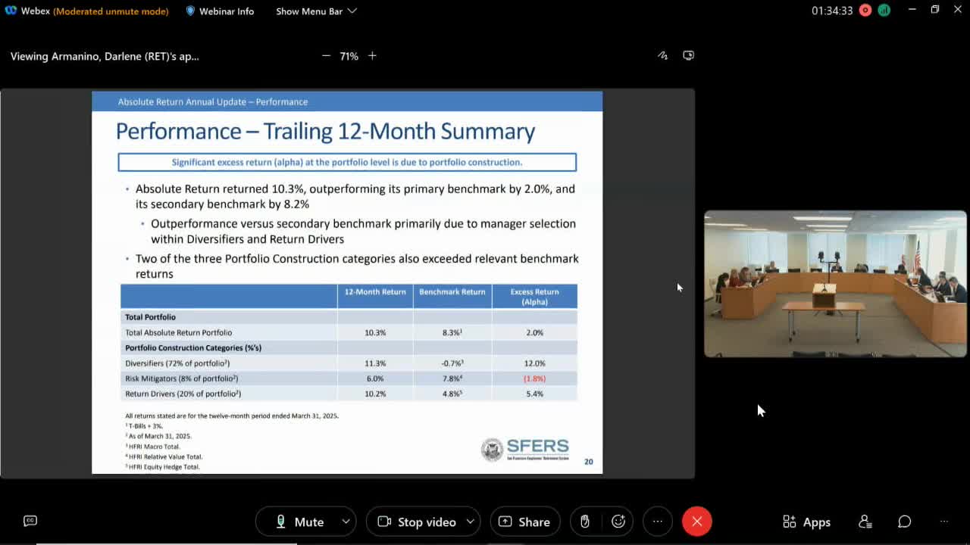This screenshot has width=970, height=545.
Task: Minimize the Webex window
Action: click(912, 10)
